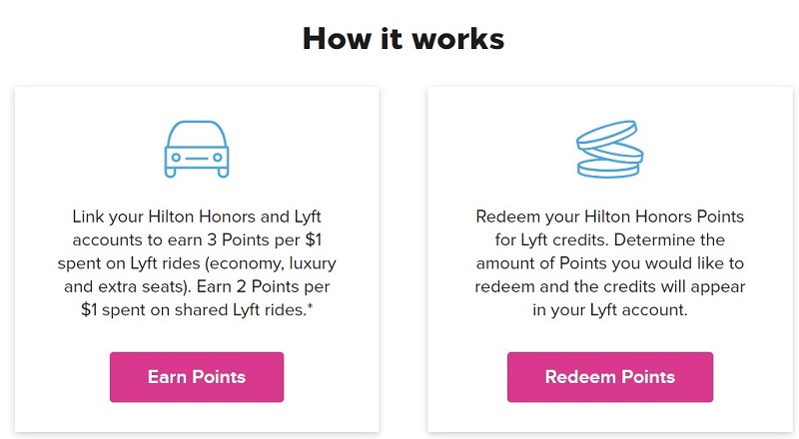Click the stacked coins icon
Screen dimensions: 799x439
609,150
